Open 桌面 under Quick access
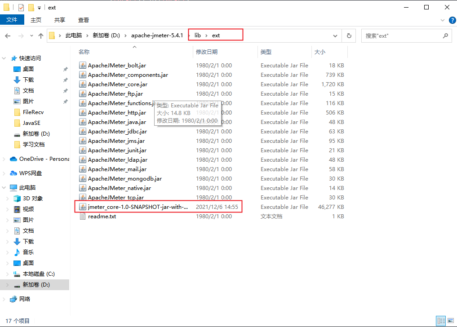The height and width of the screenshot is (327, 457). point(28,69)
